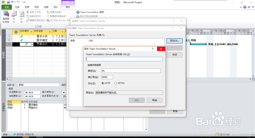Image resolution: width=255 pixels, height=138 pixels.
Task: Open the quick access toolbar customize arrow
Action: 24,2
